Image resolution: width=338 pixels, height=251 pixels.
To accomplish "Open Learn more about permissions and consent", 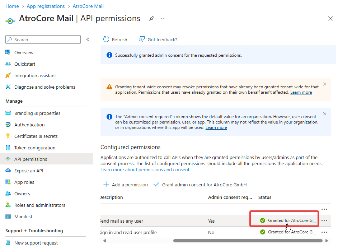I will (x=145, y=169).
